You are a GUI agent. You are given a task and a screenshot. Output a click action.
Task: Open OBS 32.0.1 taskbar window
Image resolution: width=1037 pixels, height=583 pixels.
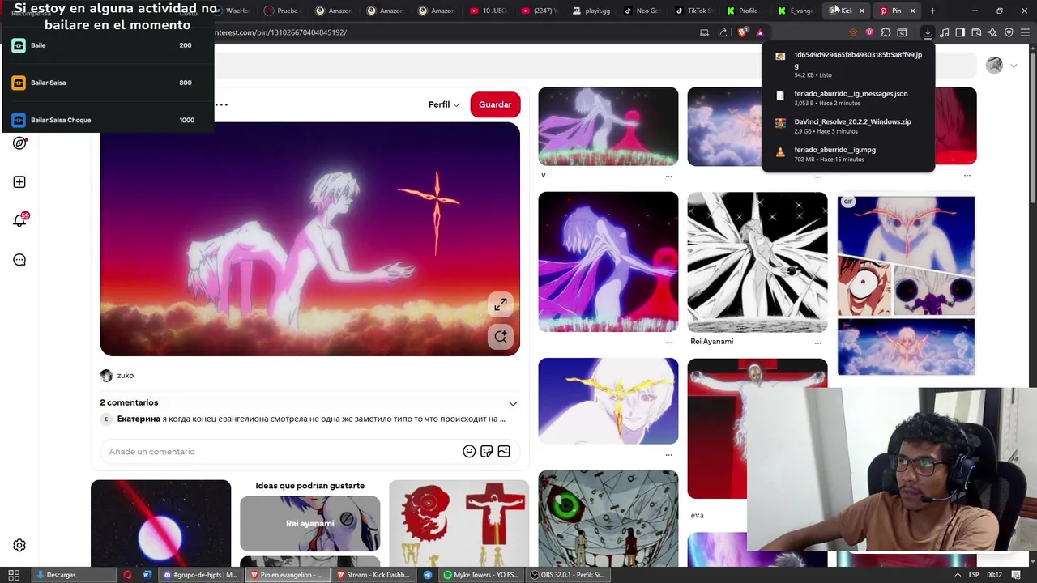click(567, 575)
